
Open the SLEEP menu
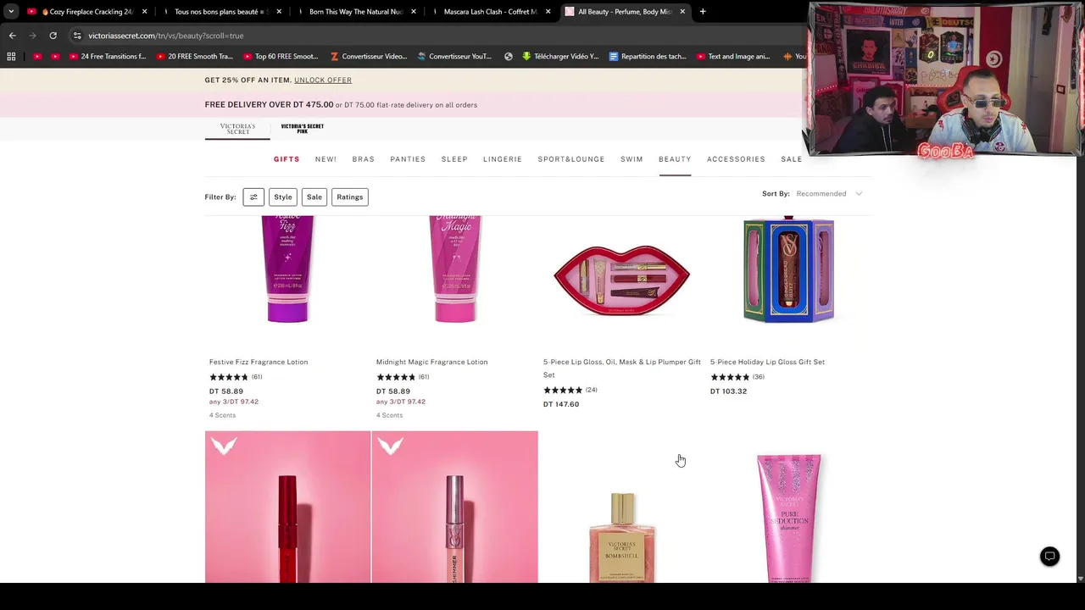coord(454,159)
